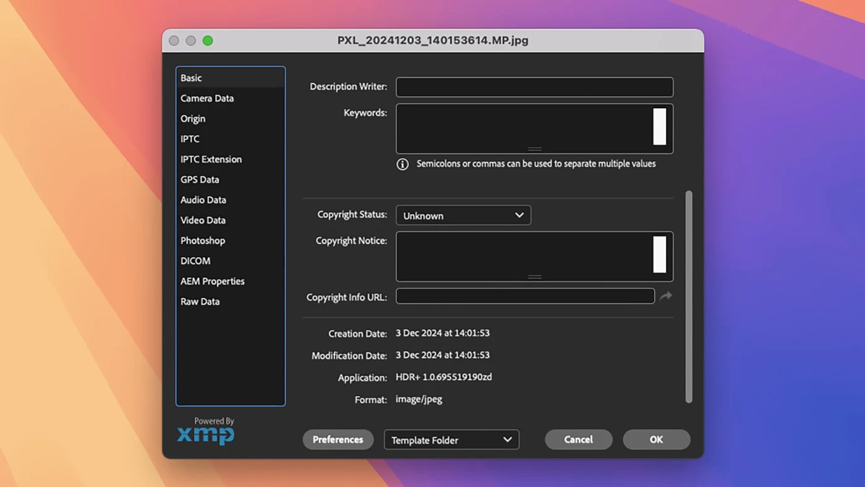865x487 pixels.
Task: Open the IPTC Extension section
Action: coord(211,159)
